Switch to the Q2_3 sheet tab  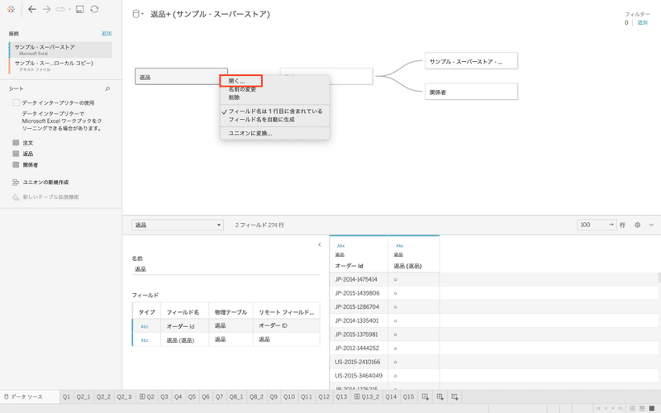pyautogui.click(x=125, y=397)
